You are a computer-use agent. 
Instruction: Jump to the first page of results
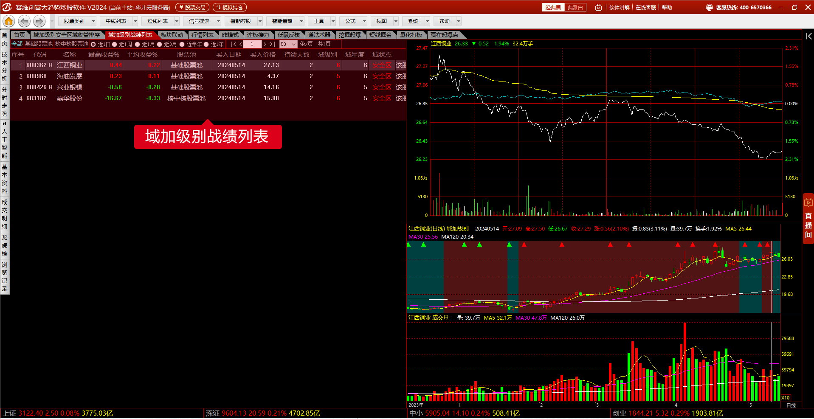coord(233,44)
